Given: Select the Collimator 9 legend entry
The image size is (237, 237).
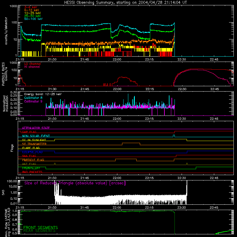Looking at the screenshot, I should 33,101.
